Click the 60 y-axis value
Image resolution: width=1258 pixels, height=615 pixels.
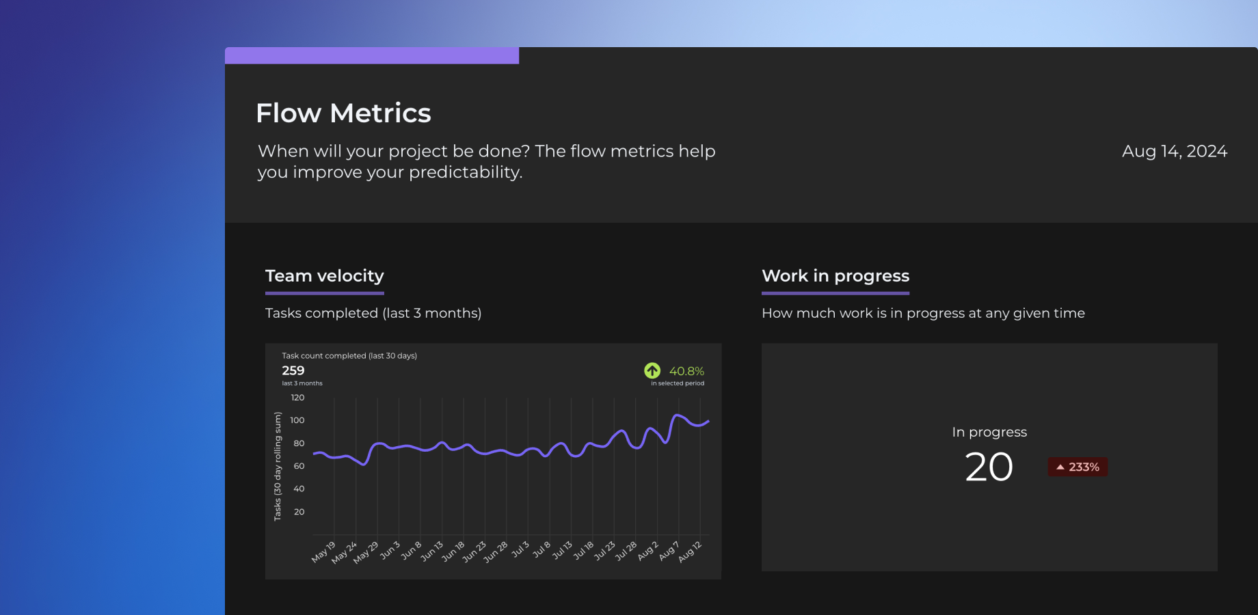click(299, 466)
